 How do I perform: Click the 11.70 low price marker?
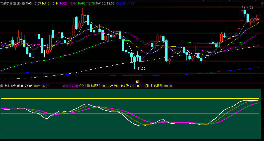coord(141,68)
